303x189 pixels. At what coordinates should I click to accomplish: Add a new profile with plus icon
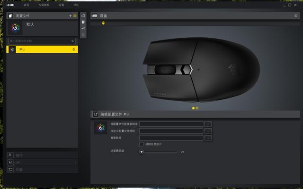(71, 16)
